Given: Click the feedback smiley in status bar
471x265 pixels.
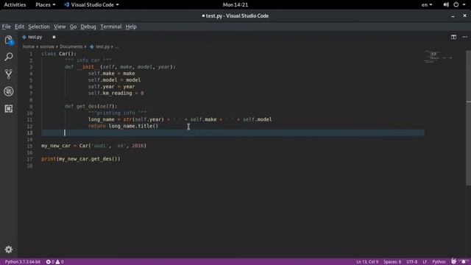Looking at the screenshot, I should click(453, 262).
